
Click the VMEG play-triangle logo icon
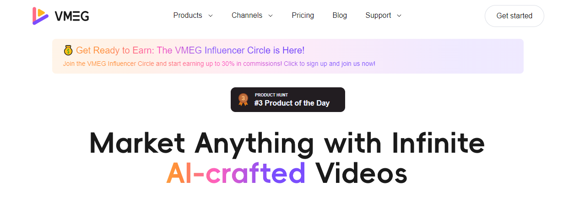[x=40, y=16]
